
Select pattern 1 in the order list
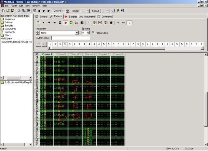pos(50,44)
